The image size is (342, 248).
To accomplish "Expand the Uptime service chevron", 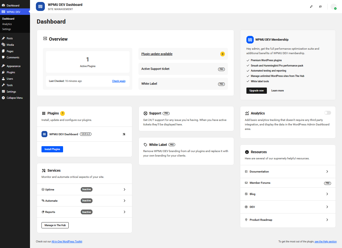I will (x=124, y=189).
